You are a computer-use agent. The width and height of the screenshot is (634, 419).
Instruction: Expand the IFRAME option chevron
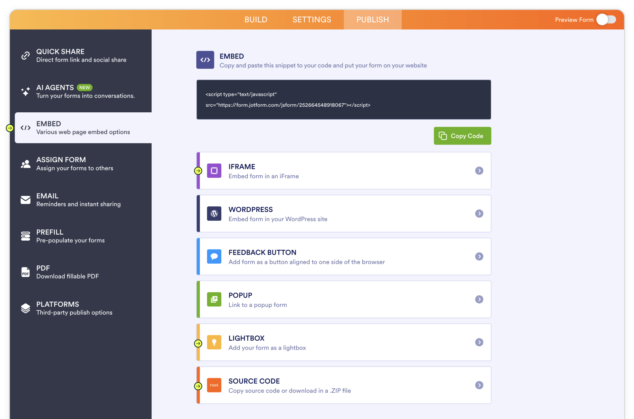click(x=479, y=171)
